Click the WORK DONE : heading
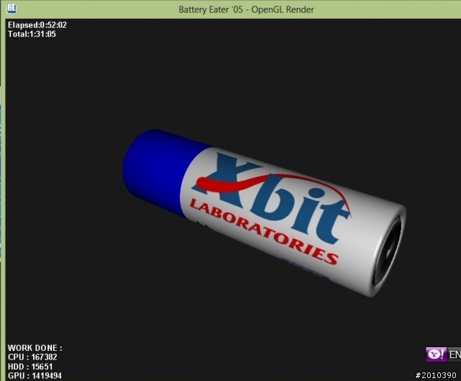 pyautogui.click(x=35, y=348)
